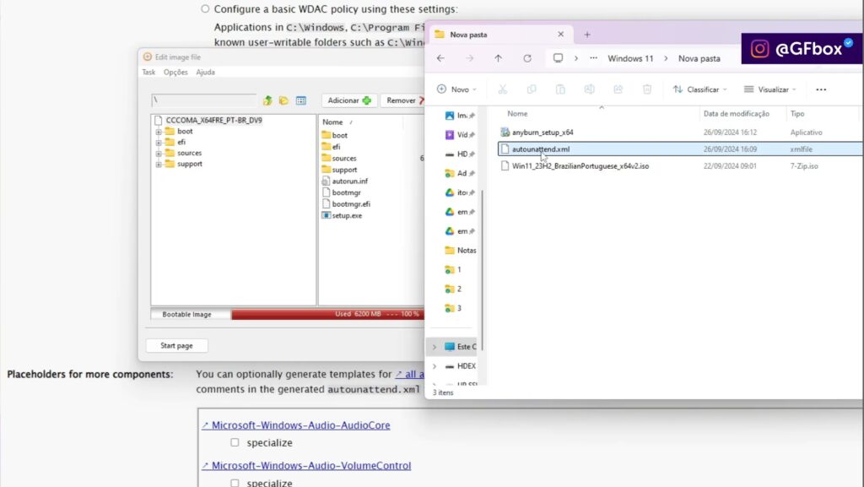Select the 'Configure a basic WDAC policy' radio button
864x487 pixels.
(x=205, y=8)
